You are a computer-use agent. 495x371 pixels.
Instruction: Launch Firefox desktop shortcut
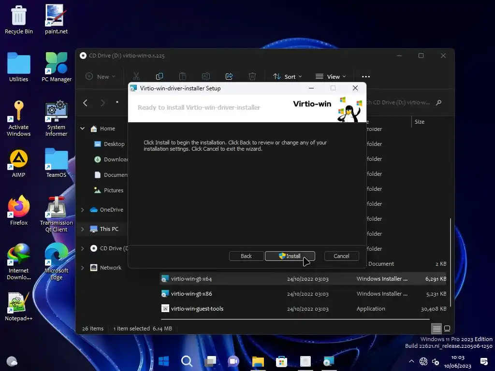[x=19, y=211]
